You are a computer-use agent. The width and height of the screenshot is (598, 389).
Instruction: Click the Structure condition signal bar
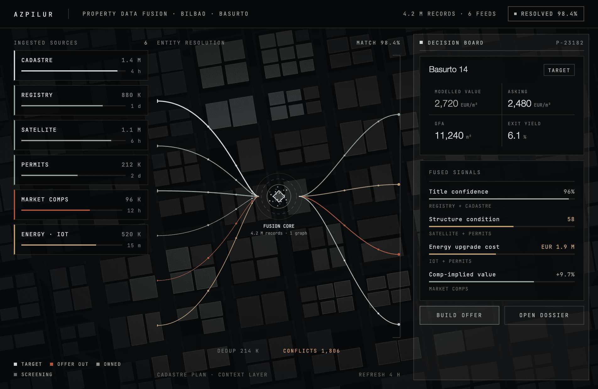click(502, 226)
